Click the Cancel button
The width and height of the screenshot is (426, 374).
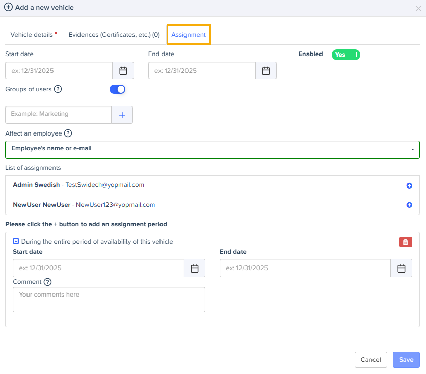coord(370,360)
